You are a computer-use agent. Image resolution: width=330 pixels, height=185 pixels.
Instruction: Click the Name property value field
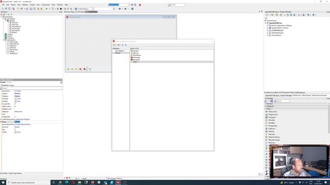pyautogui.click(x=38, y=122)
